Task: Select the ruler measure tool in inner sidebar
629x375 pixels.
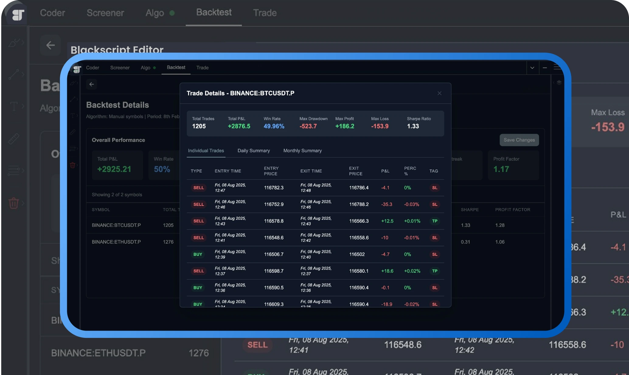Action: [72, 132]
